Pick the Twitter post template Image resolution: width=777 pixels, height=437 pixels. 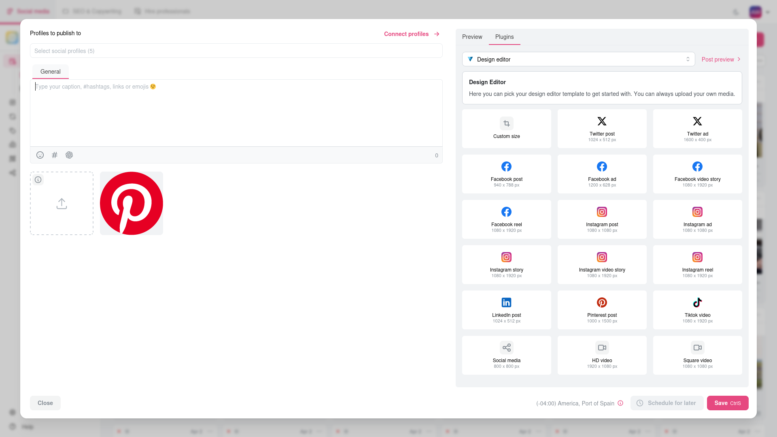602,129
